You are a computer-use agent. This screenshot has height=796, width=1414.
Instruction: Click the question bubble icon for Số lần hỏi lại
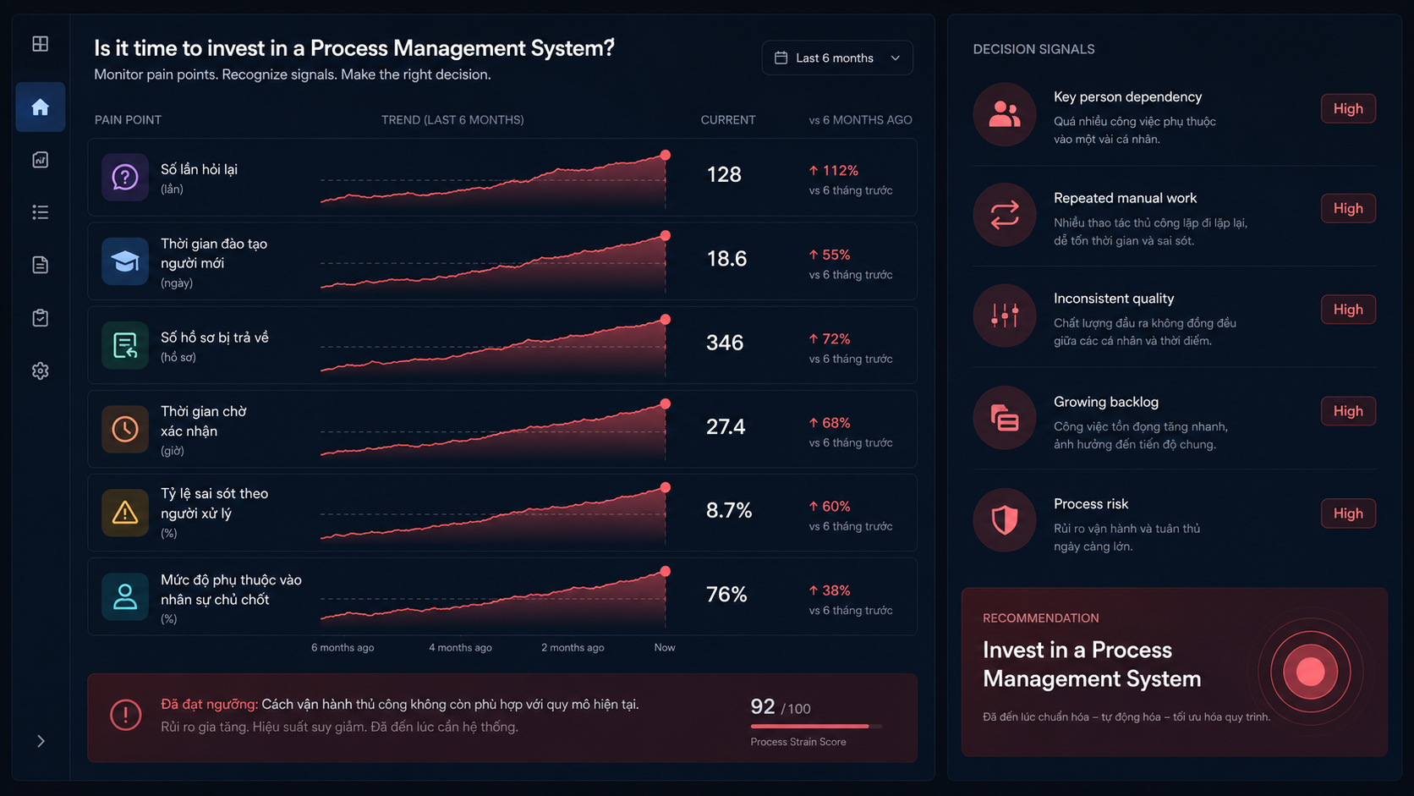pyautogui.click(x=125, y=177)
